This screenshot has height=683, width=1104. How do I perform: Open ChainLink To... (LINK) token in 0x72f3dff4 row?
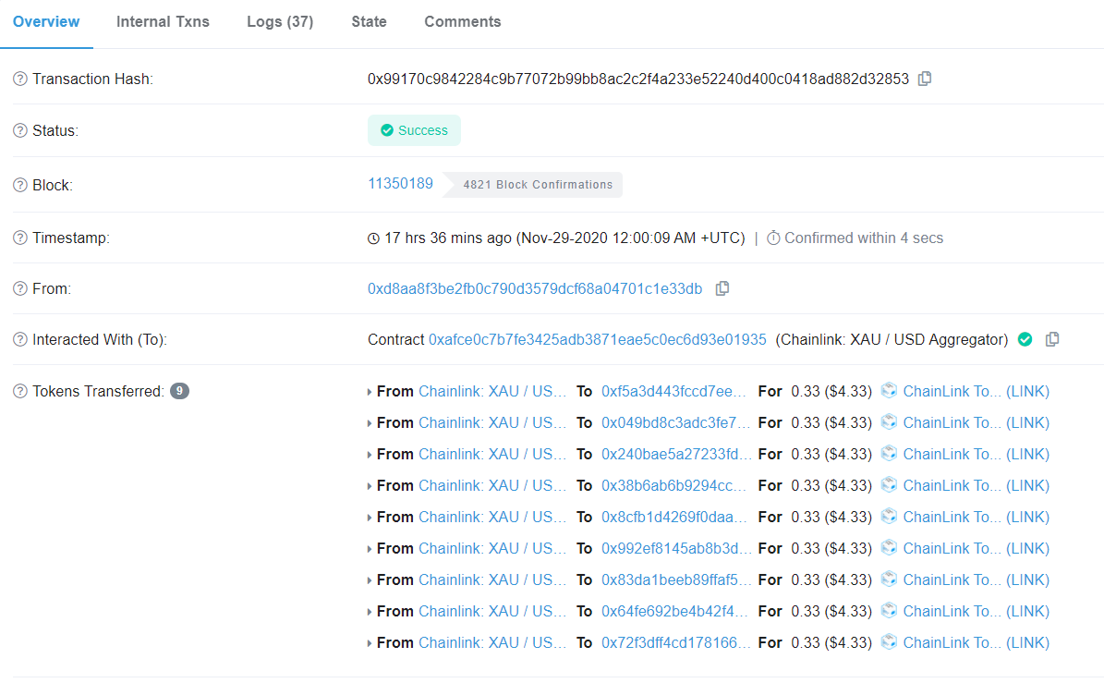976,643
